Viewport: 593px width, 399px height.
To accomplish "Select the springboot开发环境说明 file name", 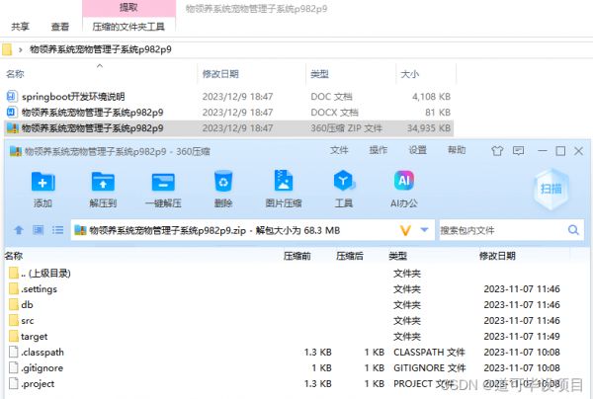I will pyautogui.click(x=73, y=97).
